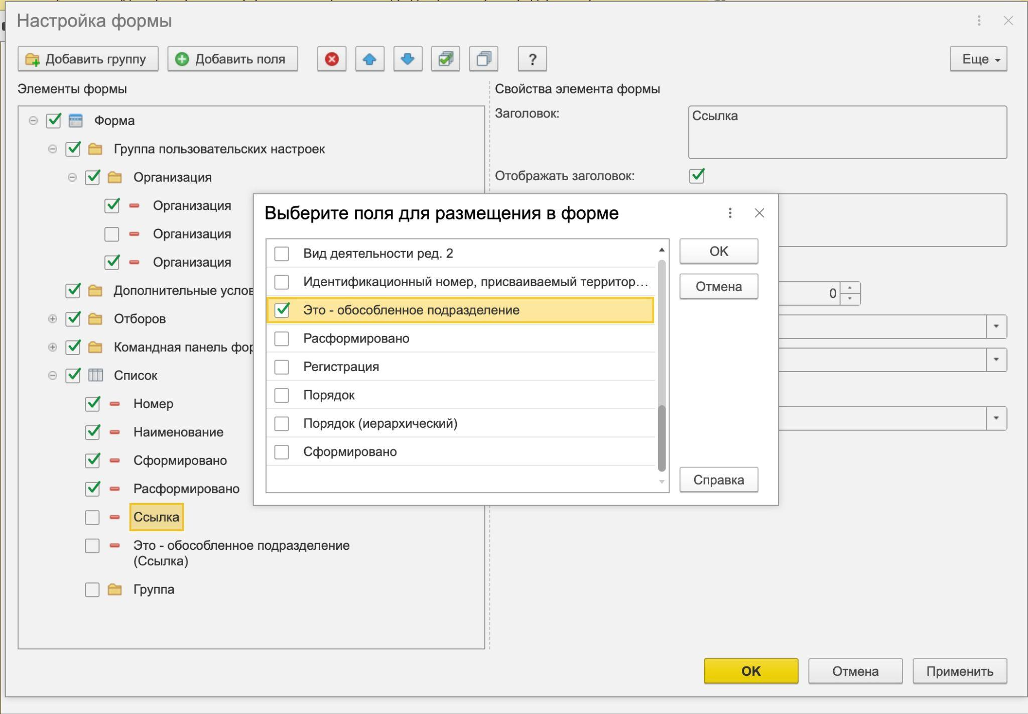Click folder icon of Группа пользовательских настроек

coord(95,149)
